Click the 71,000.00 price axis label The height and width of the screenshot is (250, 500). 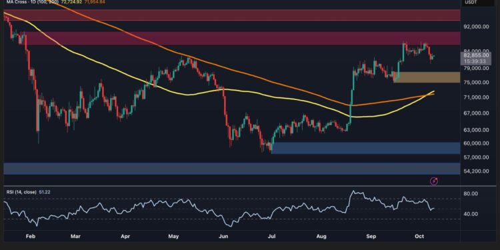(x=476, y=97)
